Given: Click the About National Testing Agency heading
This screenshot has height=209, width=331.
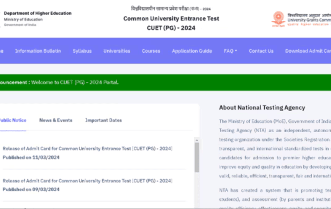Looking at the screenshot, I should point(262,108).
